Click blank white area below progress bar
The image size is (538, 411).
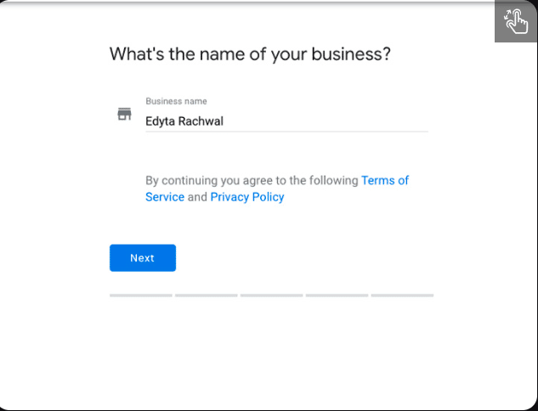[271, 352]
